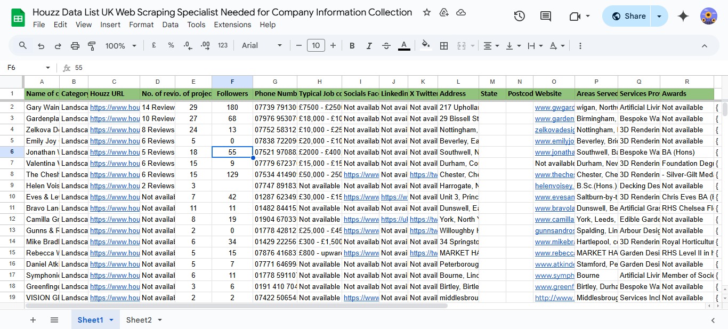Open zelkovadesi website link
Viewport: 728px width, 329px height.
(554, 130)
